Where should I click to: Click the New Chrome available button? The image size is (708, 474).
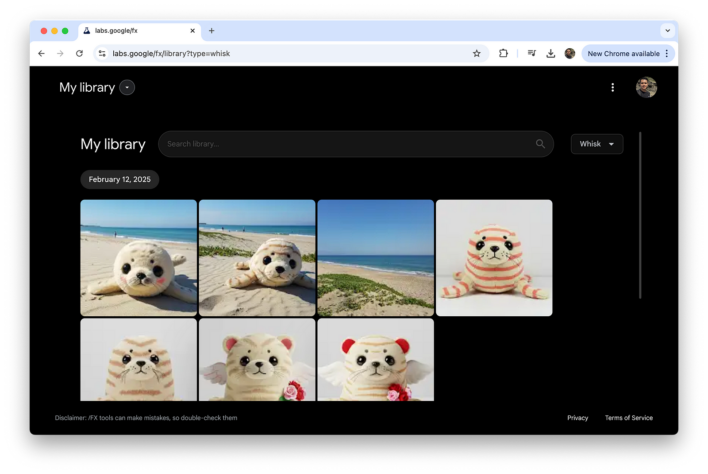point(624,53)
